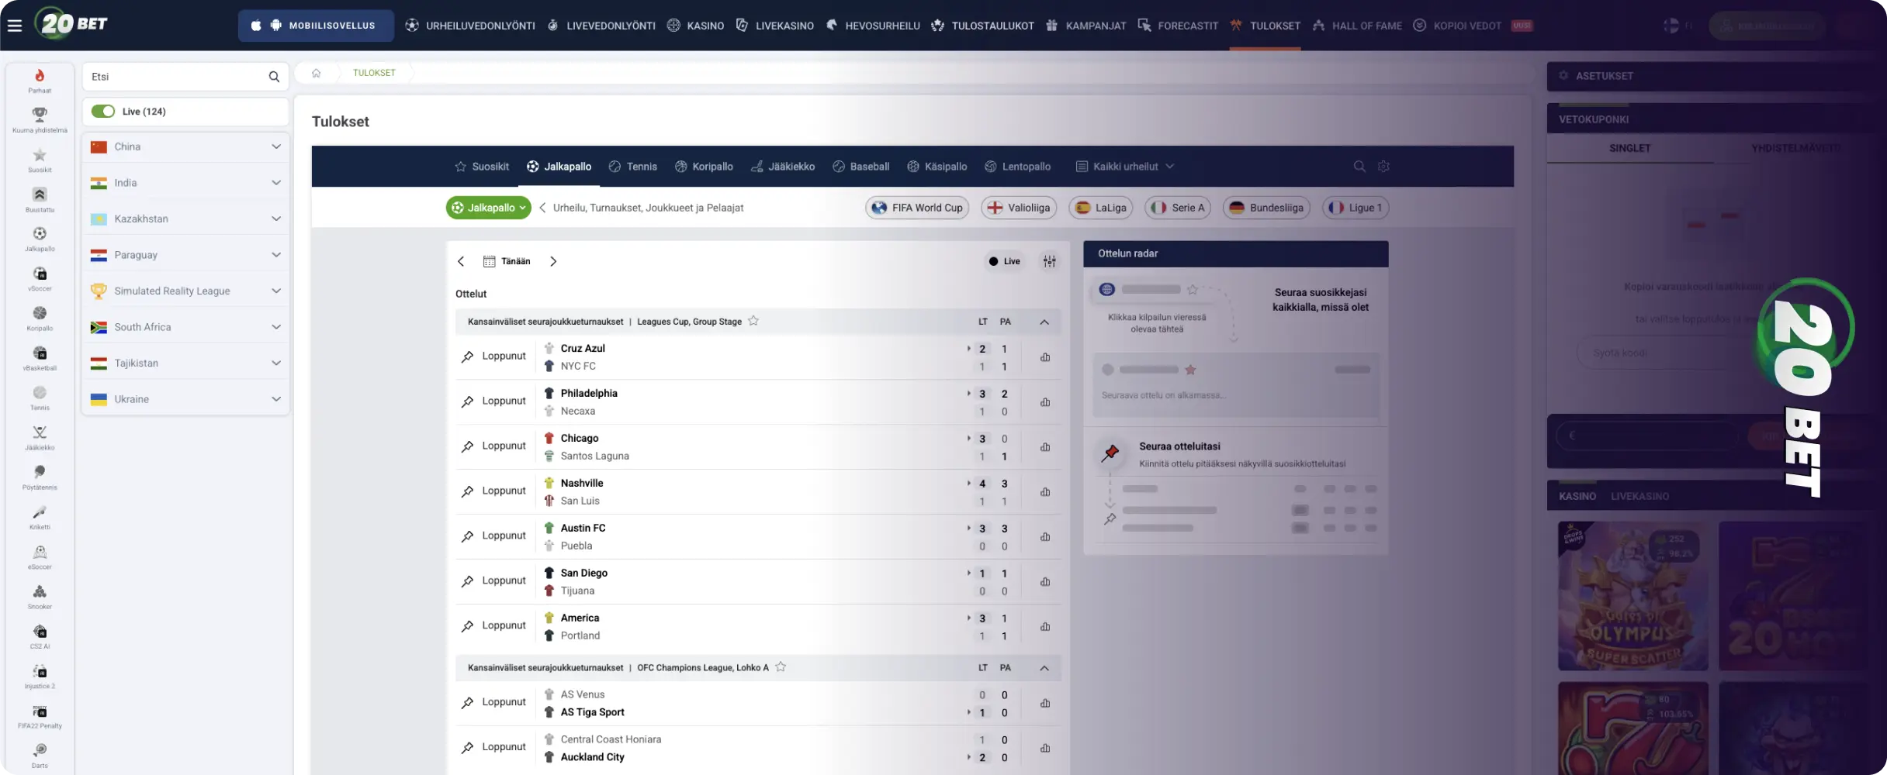Image resolution: width=1887 pixels, height=775 pixels.
Task: Open Kampanjat in top navigation
Action: pos(1085,26)
